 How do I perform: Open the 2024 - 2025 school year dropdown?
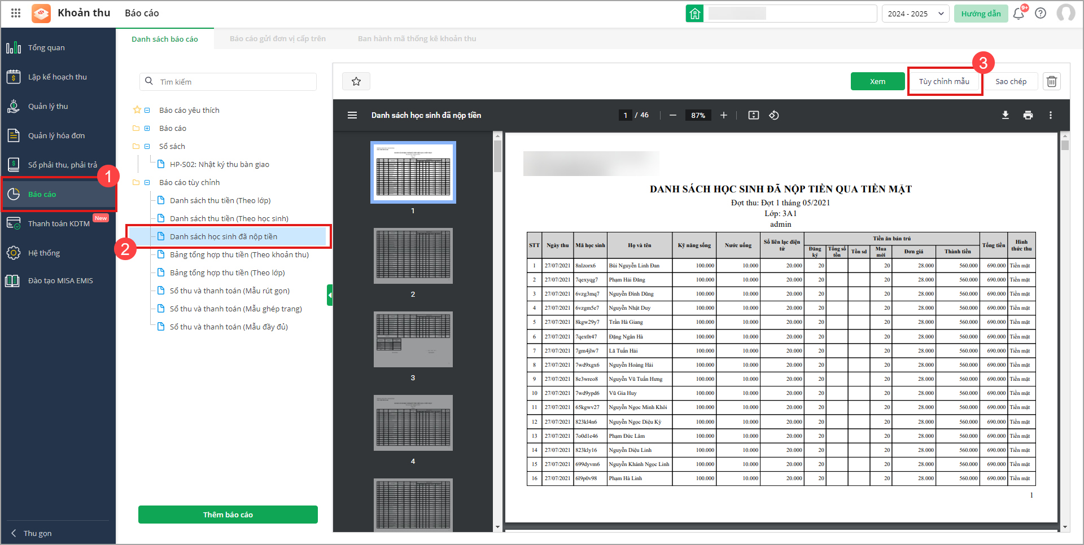[x=915, y=14]
